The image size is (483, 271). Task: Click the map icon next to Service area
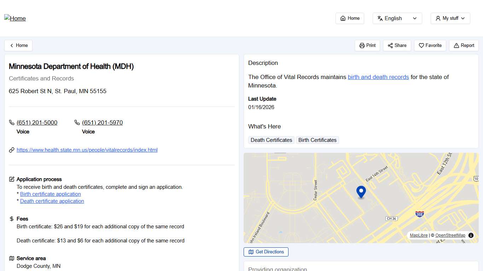pos(12,258)
